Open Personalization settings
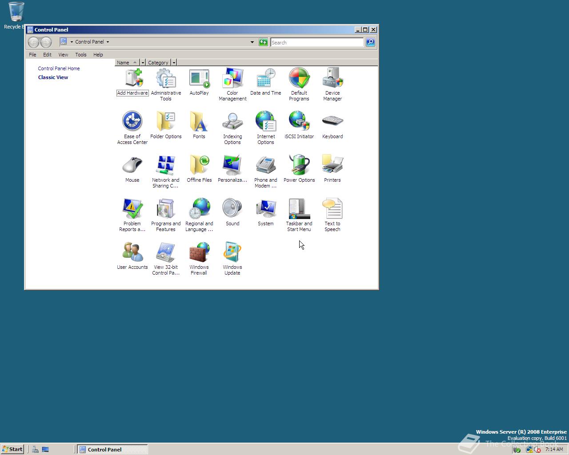This screenshot has width=569, height=455. point(232,169)
